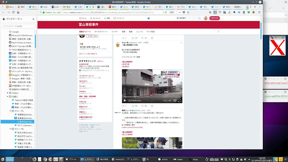Click the ストロベリームーン trend

(86, 76)
